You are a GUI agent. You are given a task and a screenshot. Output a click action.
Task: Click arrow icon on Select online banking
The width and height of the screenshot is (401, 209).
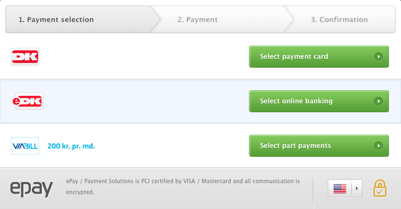(x=378, y=101)
